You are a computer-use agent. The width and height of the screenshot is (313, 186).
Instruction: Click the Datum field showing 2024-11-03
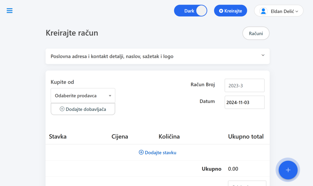coord(245,102)
